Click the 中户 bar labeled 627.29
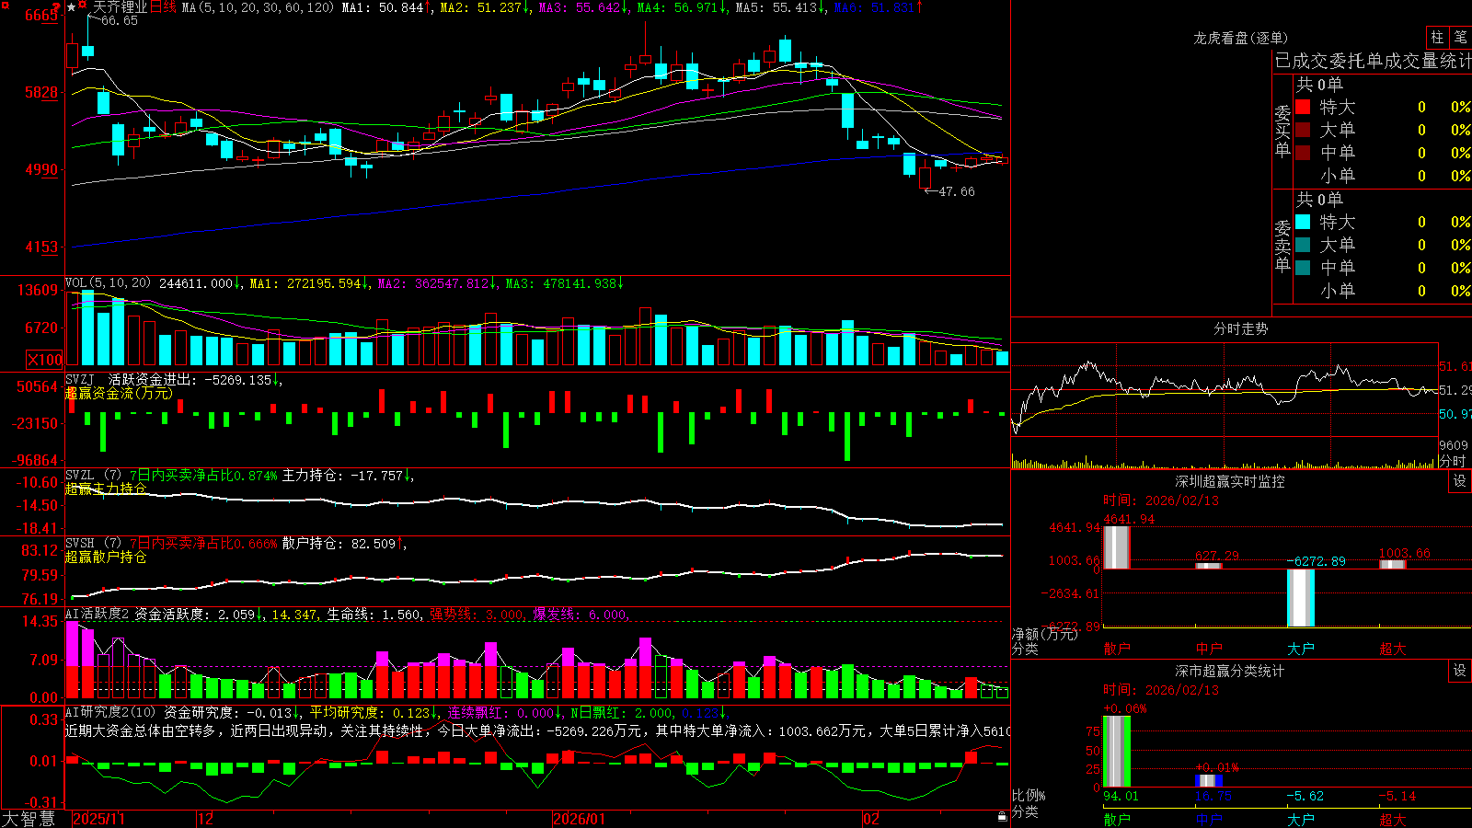The width and height of the screenshot is (1472, 828). tap(1209, 566)
